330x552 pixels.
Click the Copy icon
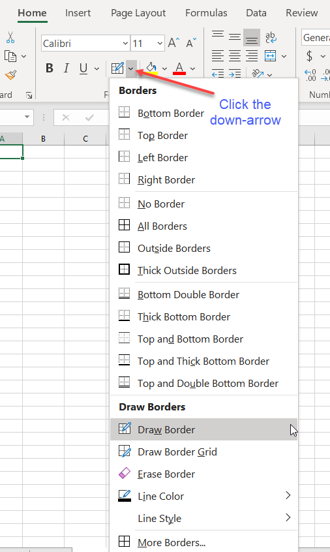pyautogui.click(x=10, y=56)
